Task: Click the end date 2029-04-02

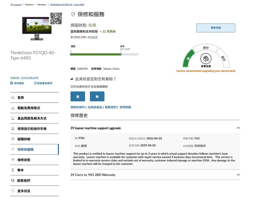Action: [x=148, y=145]
